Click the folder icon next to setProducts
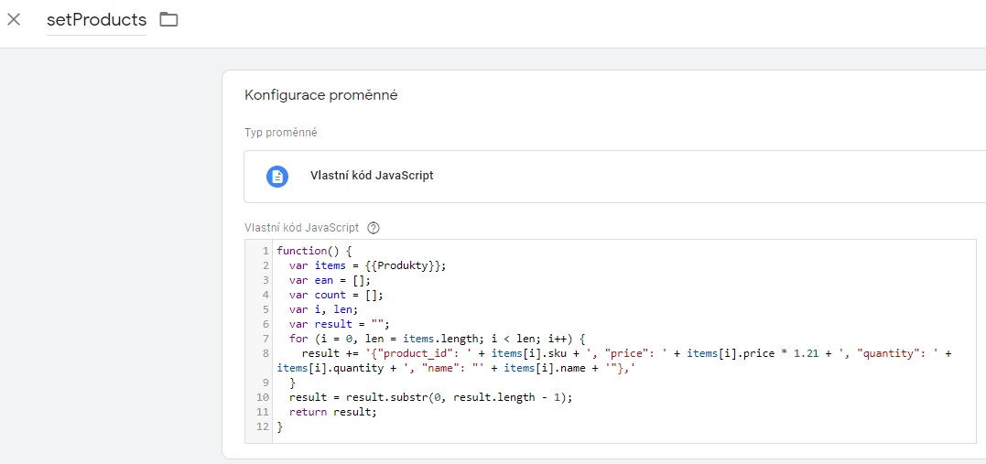The height and width of the screenshot is (464, 986). point(168,19)
